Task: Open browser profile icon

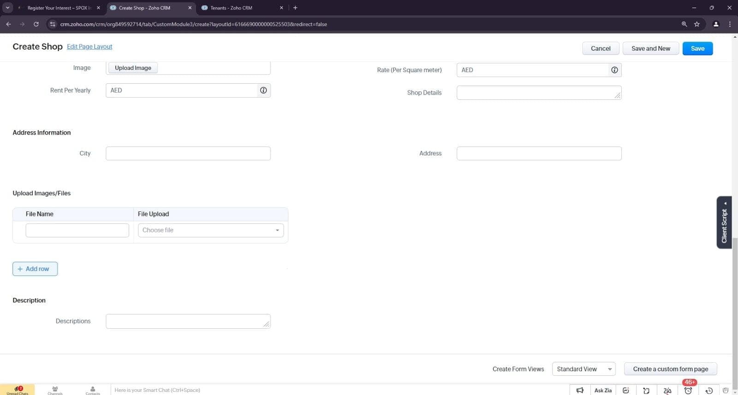Action: pyautogui.click(x=716, y=24)
